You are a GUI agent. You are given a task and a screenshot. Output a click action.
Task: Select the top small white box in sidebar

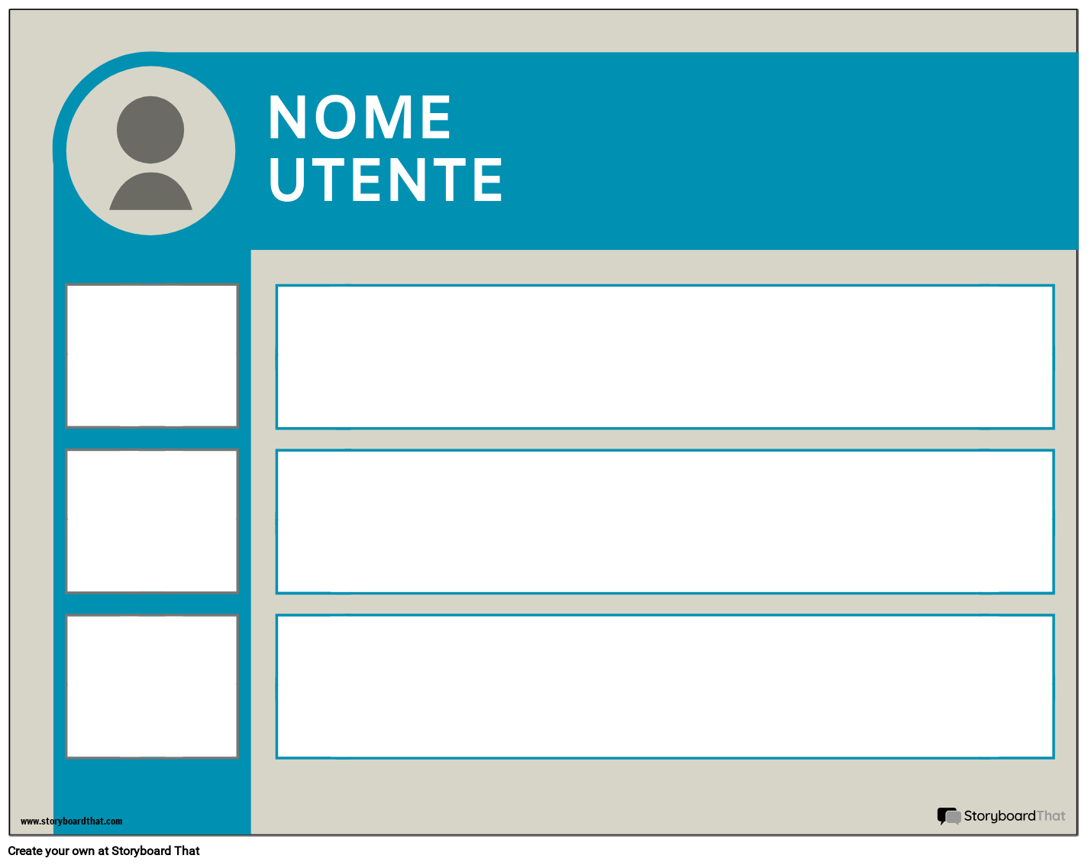152,356
